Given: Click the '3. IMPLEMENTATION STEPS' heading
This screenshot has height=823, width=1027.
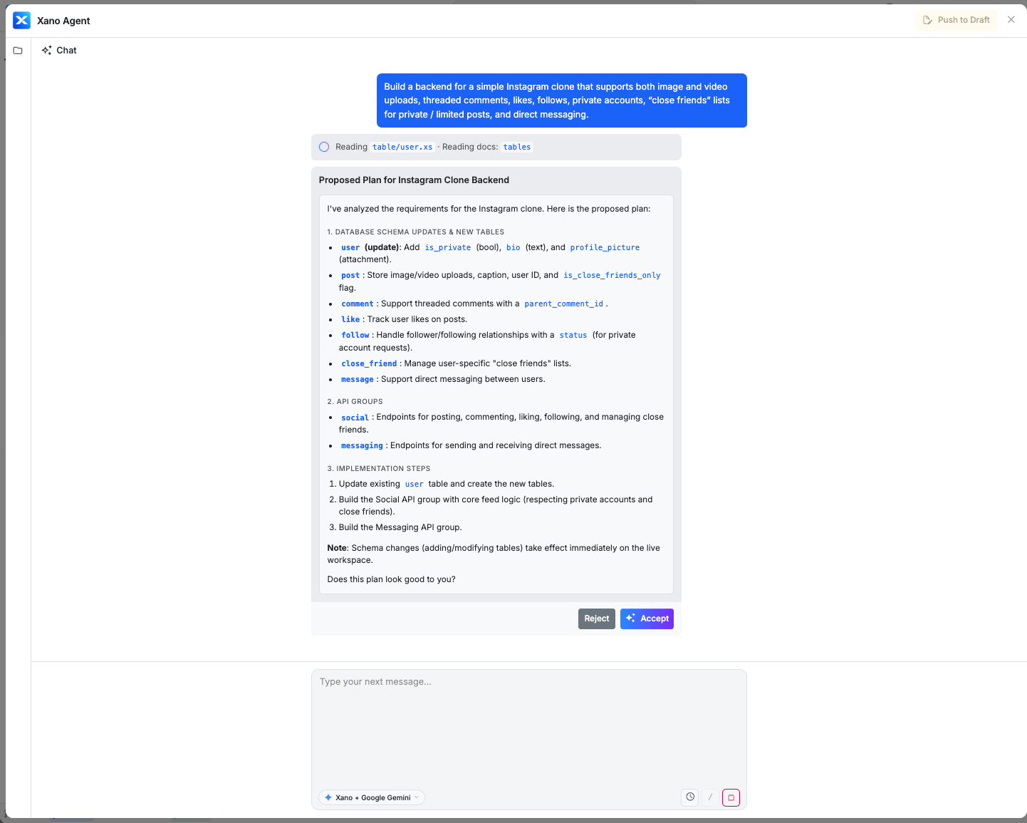Looking at the screenshot, I should tap(379, 469).
